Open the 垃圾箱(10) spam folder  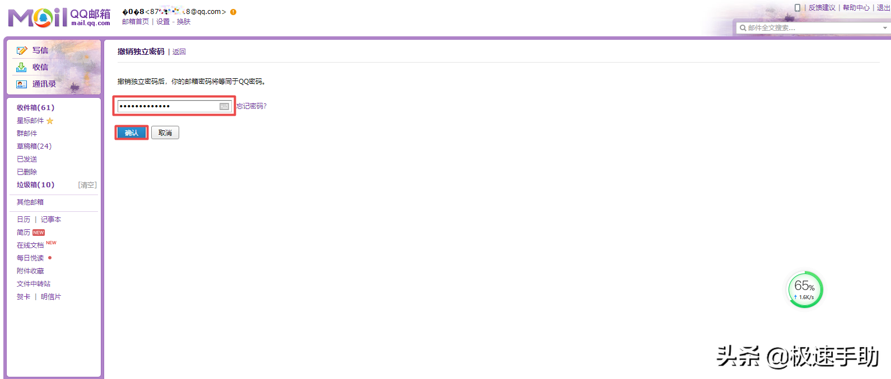click(x=35, y=185)
